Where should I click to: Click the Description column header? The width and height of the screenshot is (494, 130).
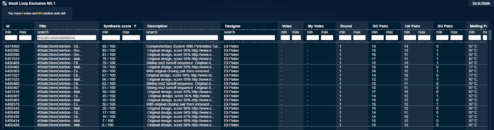(157, 26)
